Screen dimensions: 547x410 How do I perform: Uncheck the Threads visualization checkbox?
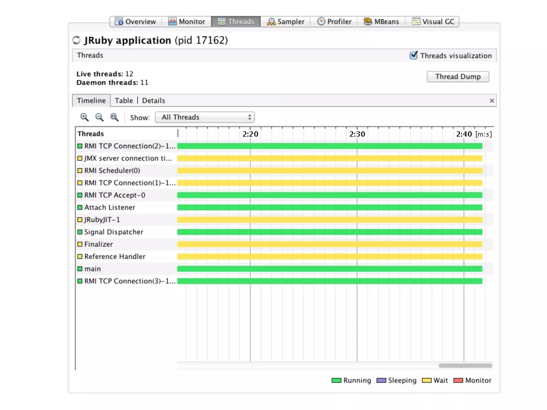click(x=413, y=56)
